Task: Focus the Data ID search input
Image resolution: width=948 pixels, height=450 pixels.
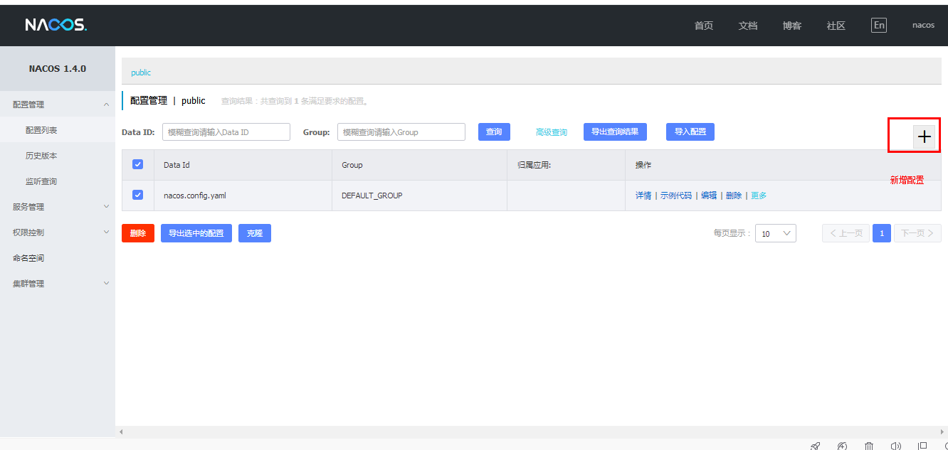Action: click(x=226, y=132)
